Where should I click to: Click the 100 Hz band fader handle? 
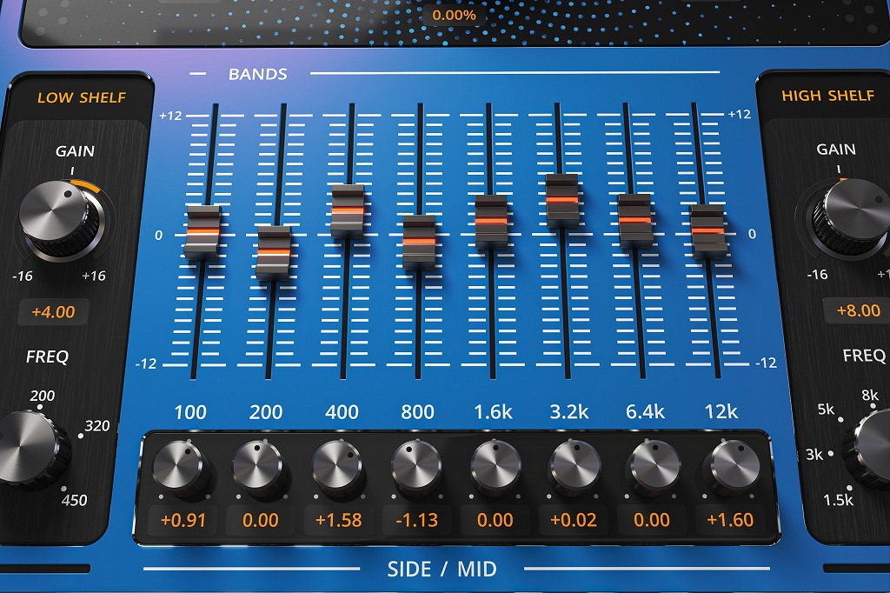(203, 232)
